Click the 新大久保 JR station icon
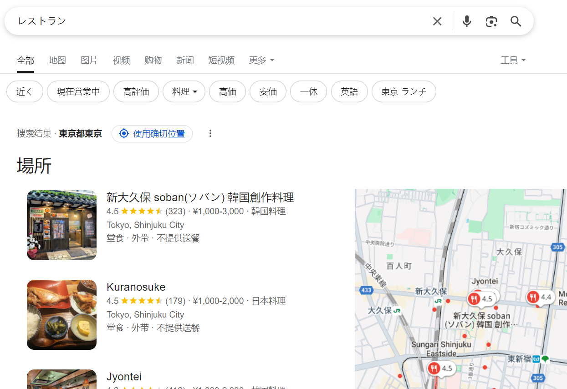Screen dimensions: 567x389 [x=438, y=301]
